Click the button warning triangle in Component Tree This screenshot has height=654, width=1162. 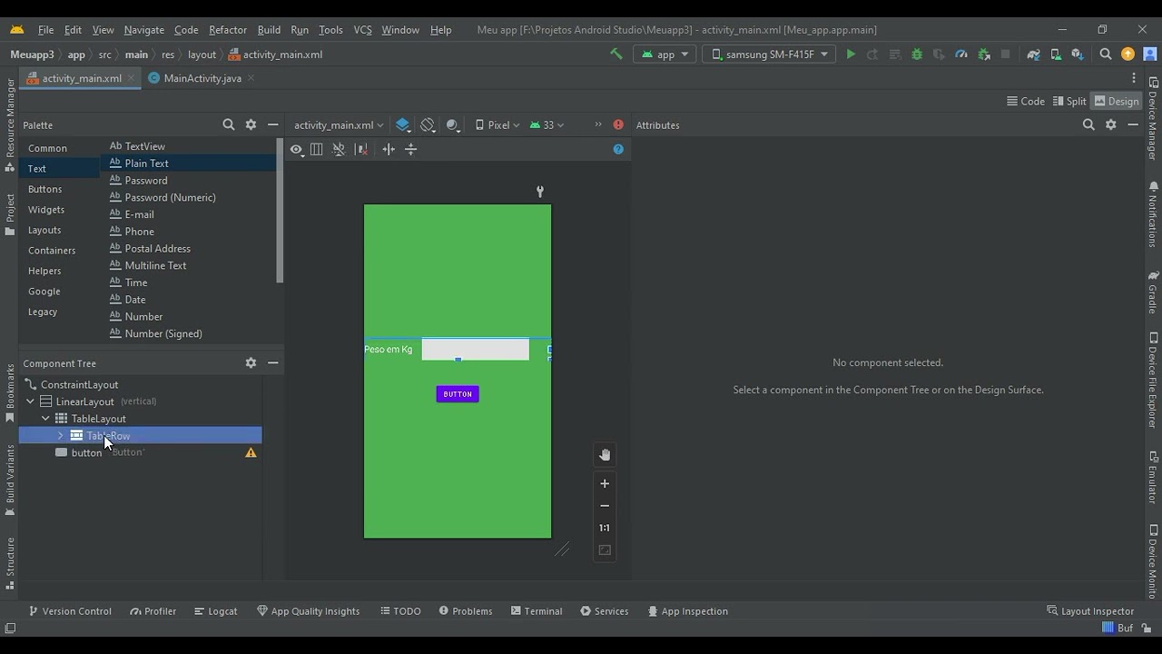tap(251, 452)
